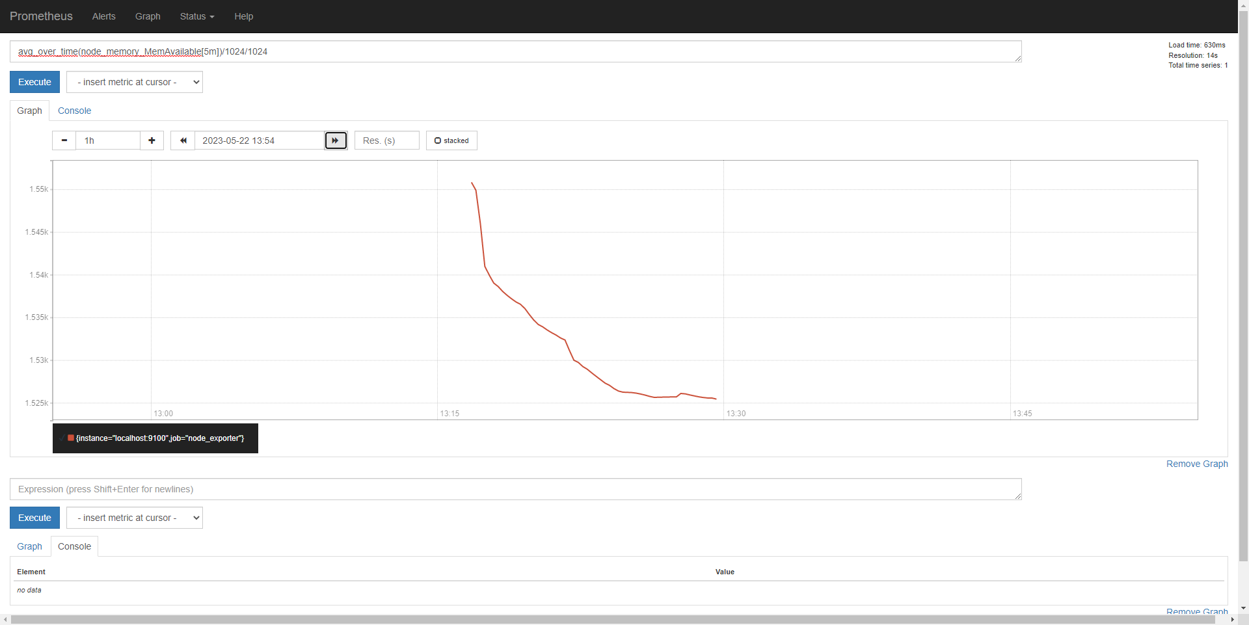Open the second 'insert metric at cursor' dropdown
Viewport: 1249px width, 625px height.
135,518
